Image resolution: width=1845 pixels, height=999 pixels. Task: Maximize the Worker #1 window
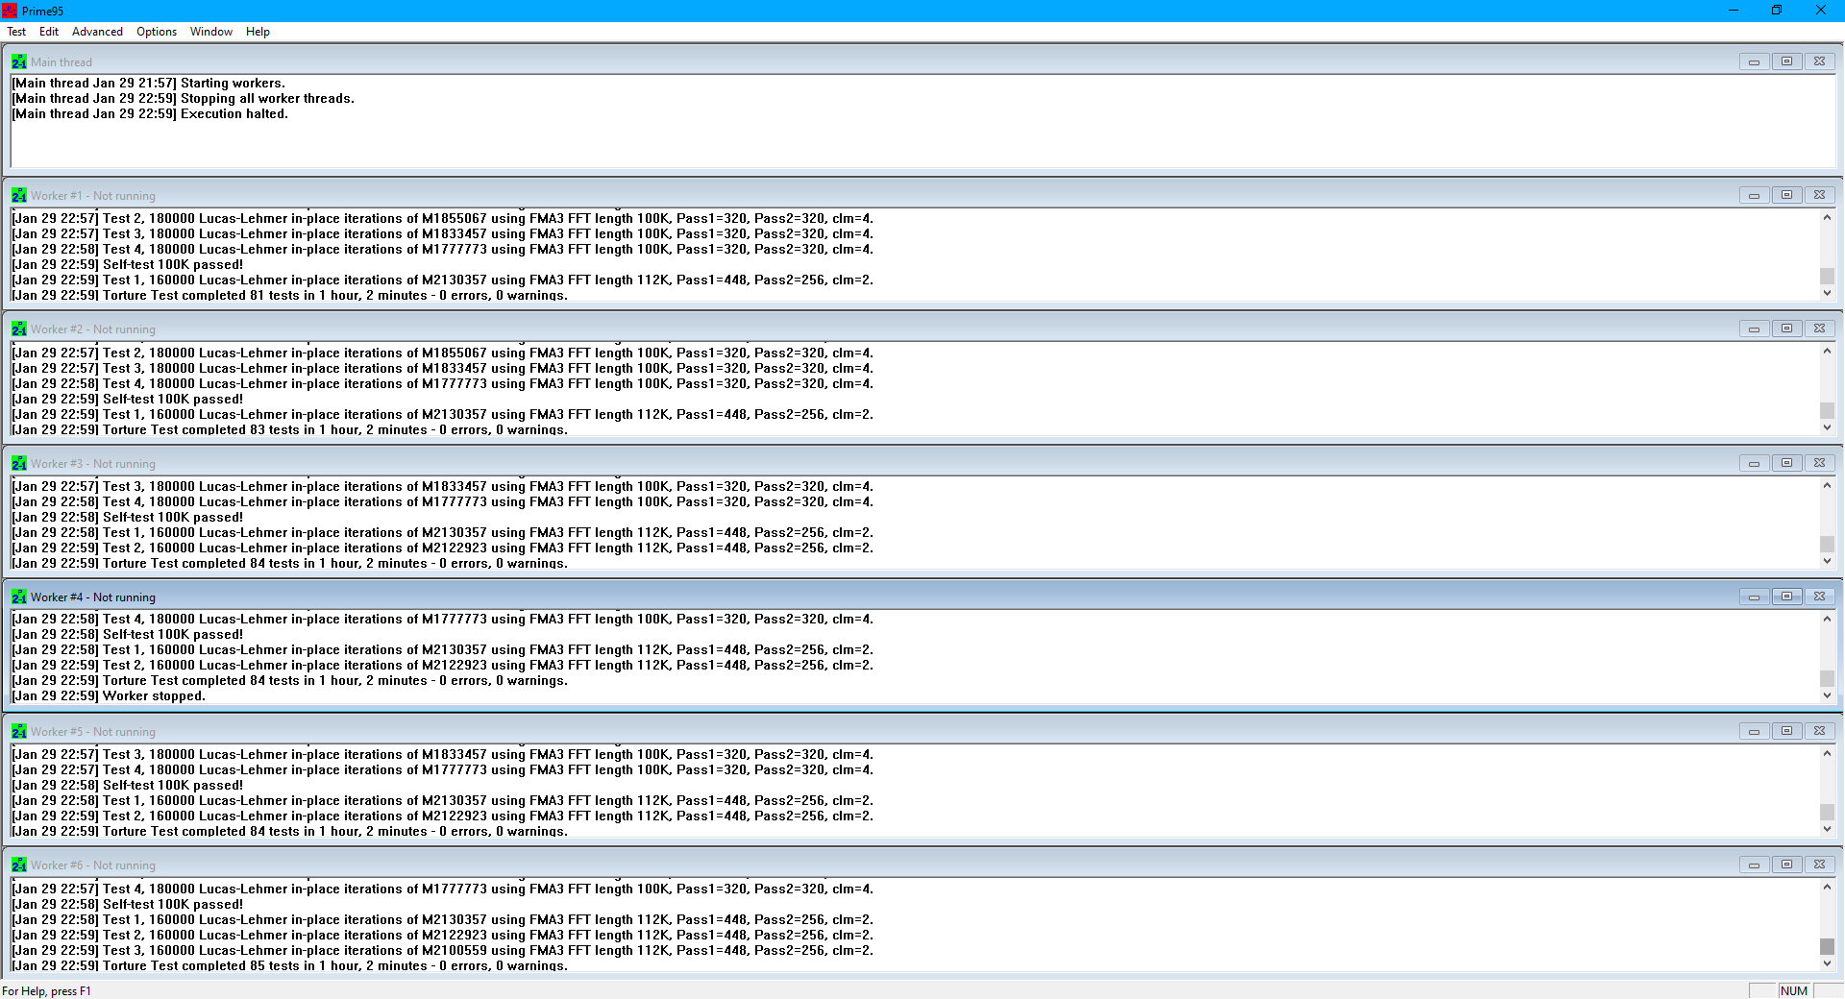(x=1786, y=195)
